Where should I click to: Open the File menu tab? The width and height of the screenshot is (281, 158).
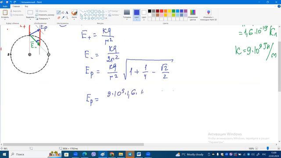[x=5, y=6]
